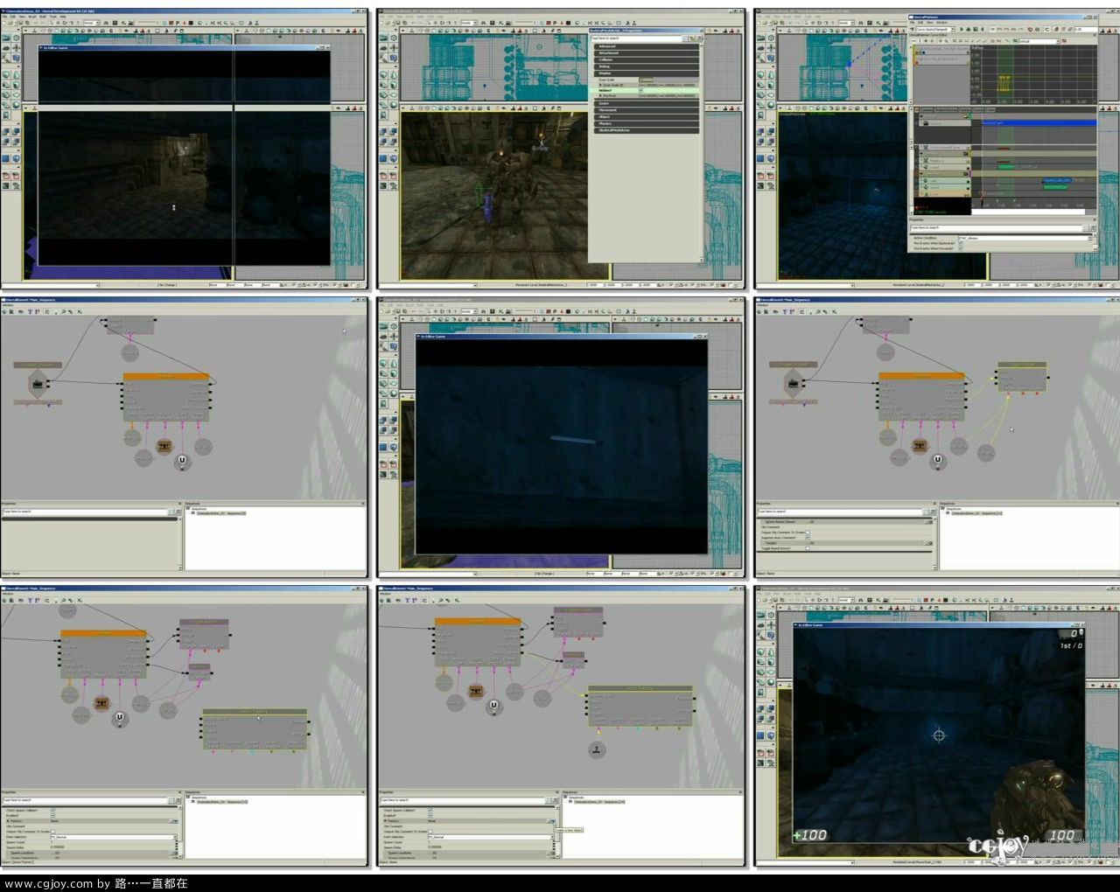Select Player variable node under Actor Factory in Kismet
Screen dimensions: 1120x892
[597, 750]
